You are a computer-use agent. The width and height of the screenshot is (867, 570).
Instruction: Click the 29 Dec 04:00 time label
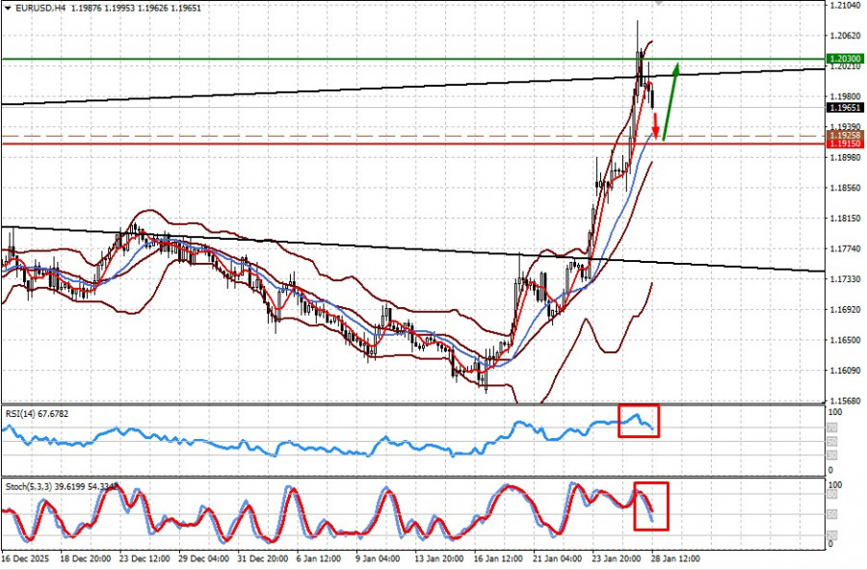203,558
